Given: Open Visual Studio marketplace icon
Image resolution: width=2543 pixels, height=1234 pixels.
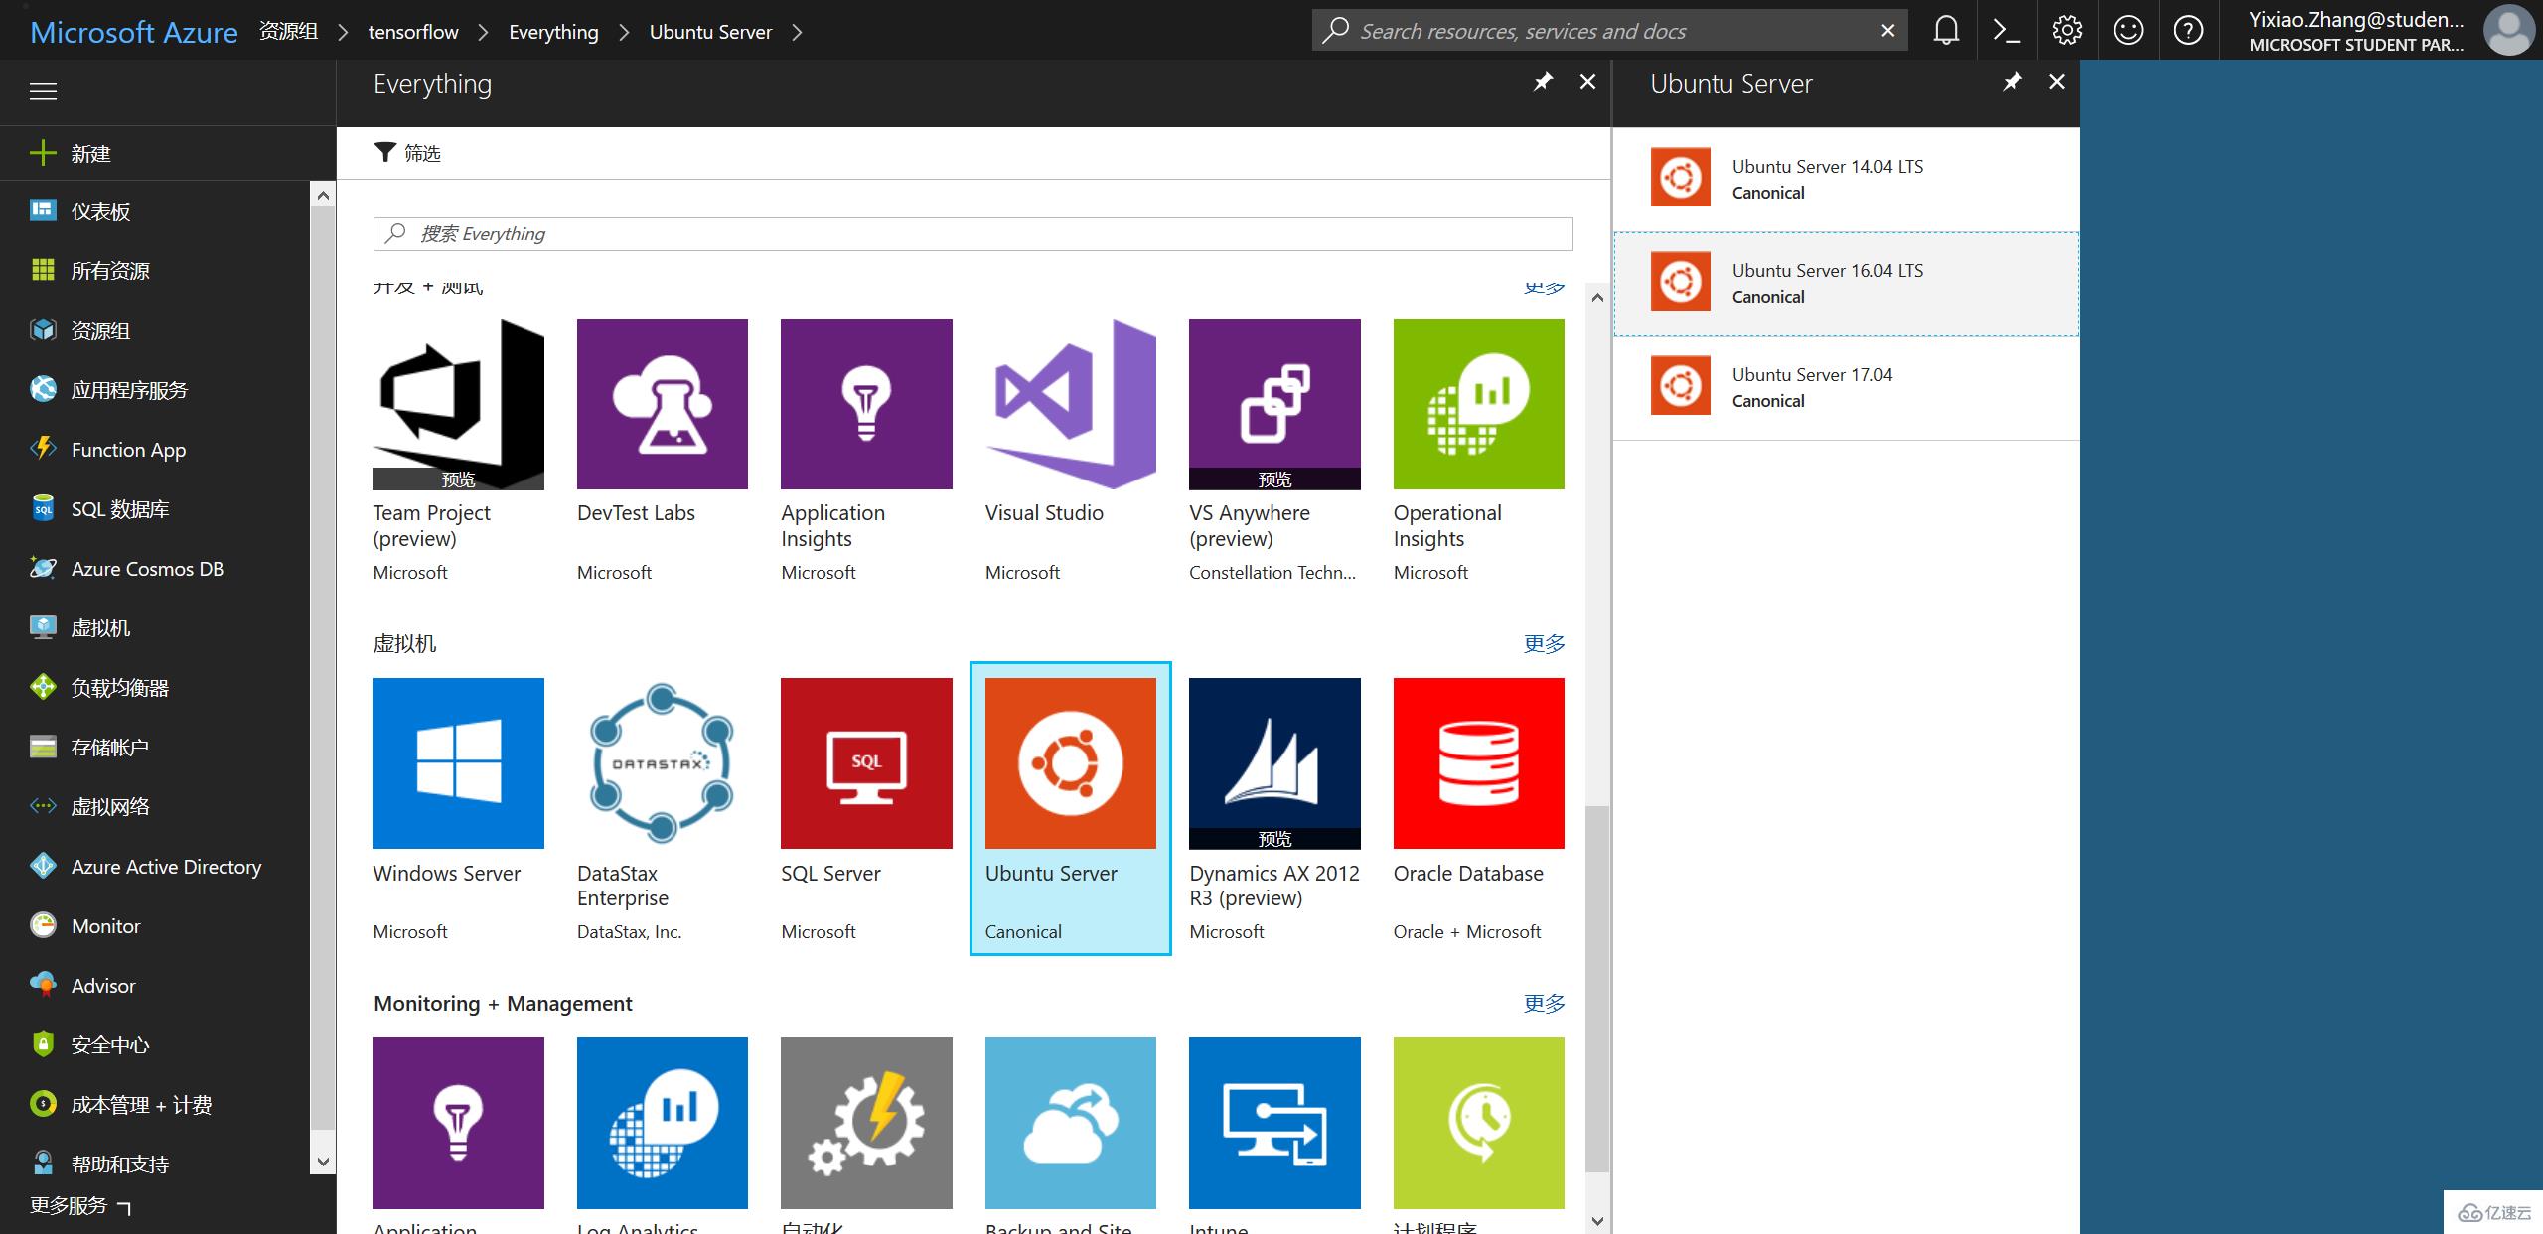Looking at the screenshot, I should click(x=1071, y=404).
